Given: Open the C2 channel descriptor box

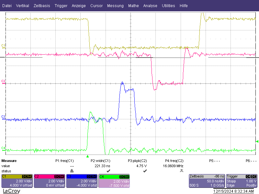Looking at the screenshot, I should click(x=50, y=181).
